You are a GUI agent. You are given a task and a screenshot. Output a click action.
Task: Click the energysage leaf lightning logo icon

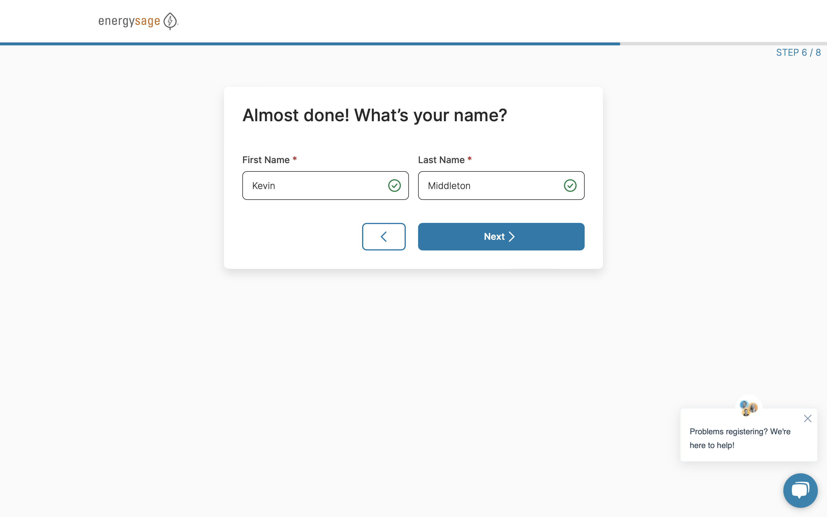coord(170,21)
